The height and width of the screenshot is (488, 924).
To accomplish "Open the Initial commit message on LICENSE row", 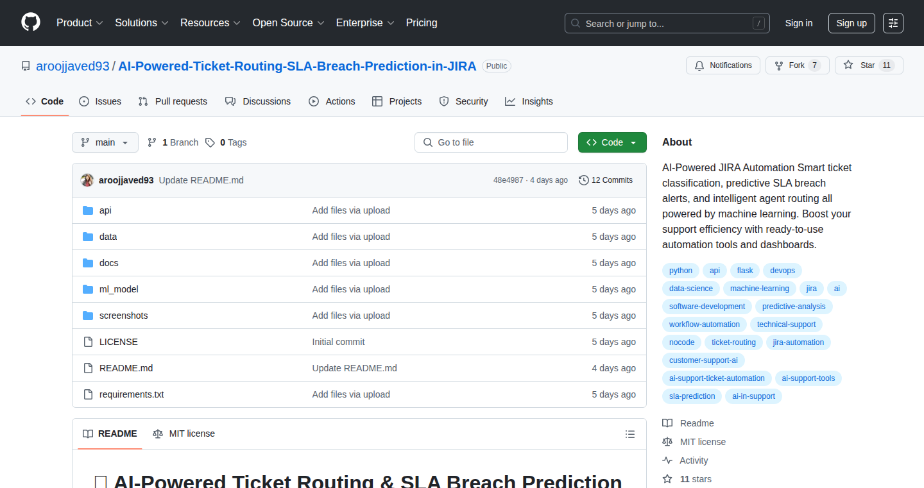I will coord(338,342).
